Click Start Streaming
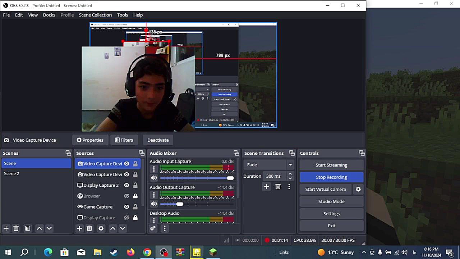The image size is (460, 259). point(331,165)
